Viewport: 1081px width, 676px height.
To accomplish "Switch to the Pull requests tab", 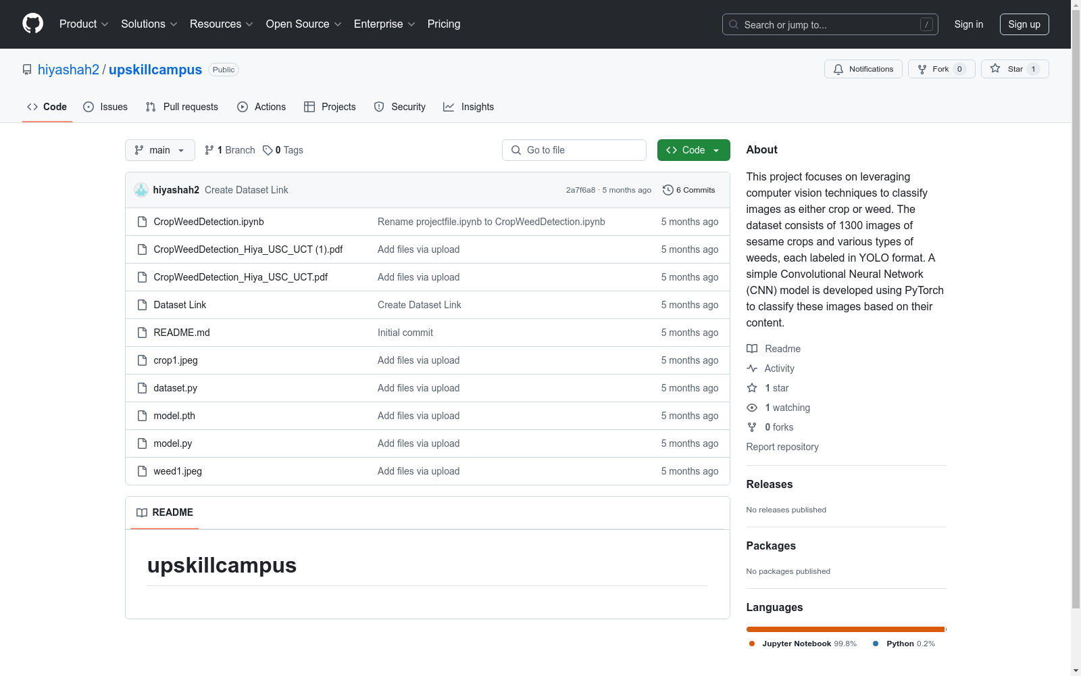I will coord(182,107).
